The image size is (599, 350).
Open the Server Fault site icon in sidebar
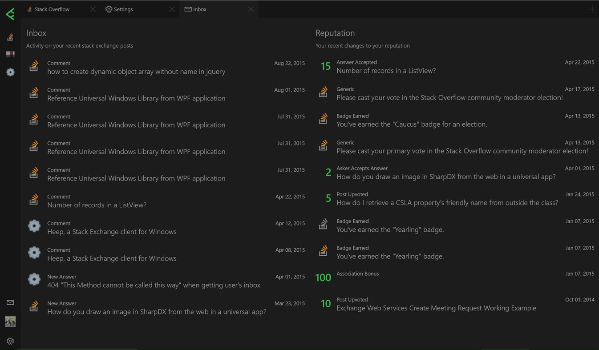(x=10, y=54)
